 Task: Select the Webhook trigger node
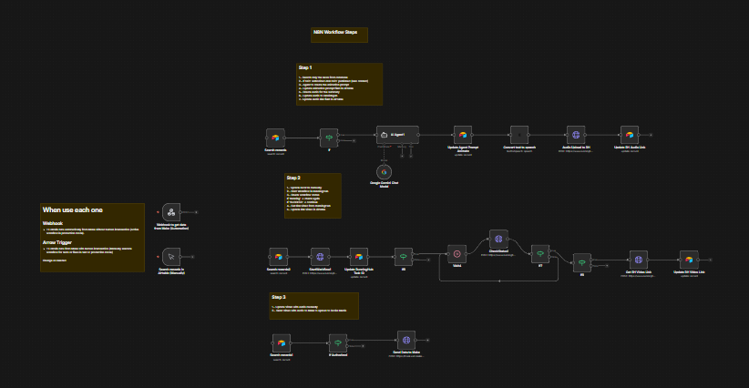point(171,211)
